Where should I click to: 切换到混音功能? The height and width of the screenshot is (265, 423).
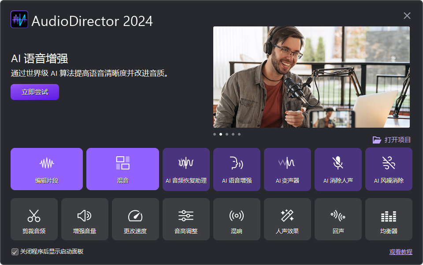click(x=122, y=169)
